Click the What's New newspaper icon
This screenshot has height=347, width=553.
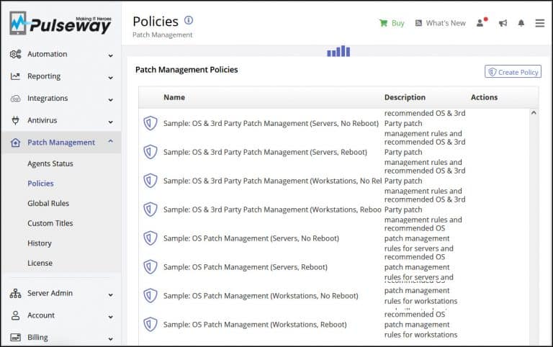pyautogui.click(x=418, y=23)
